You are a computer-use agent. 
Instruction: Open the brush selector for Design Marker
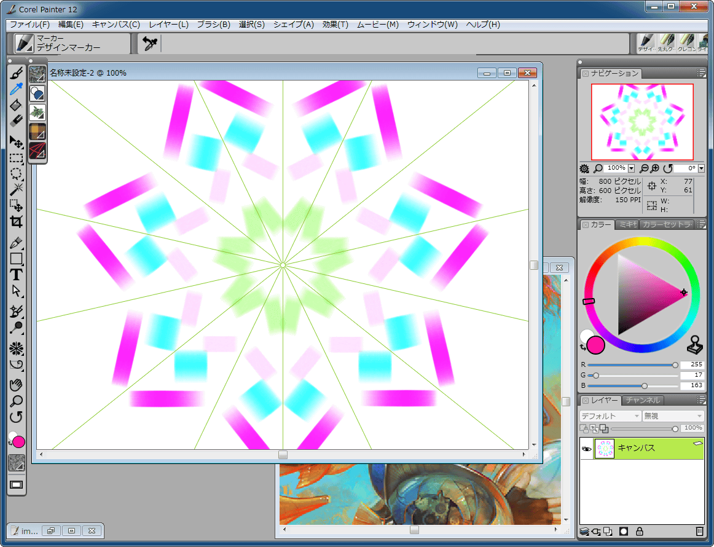coord(24,43)
